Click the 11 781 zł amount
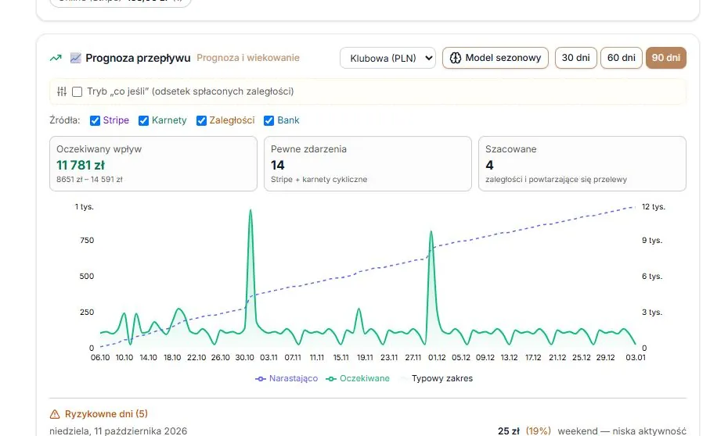 81,165
